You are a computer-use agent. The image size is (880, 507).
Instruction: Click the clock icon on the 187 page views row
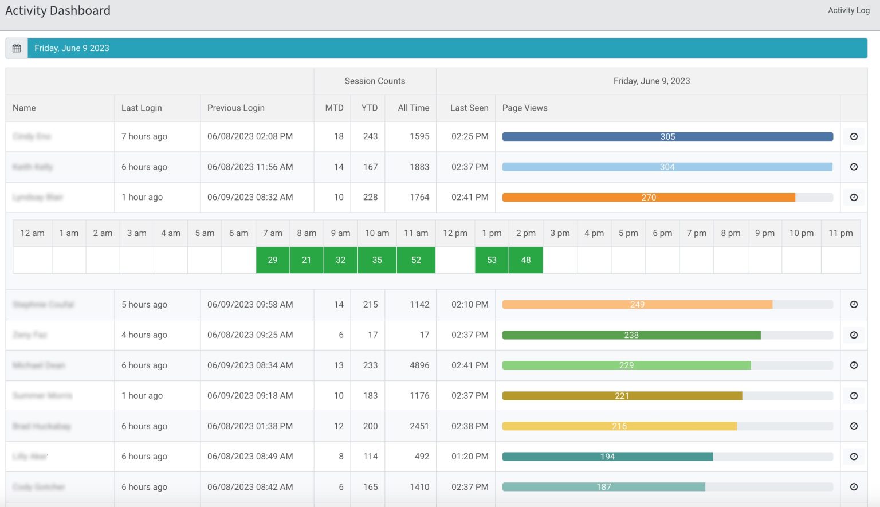tap(854, 486)
